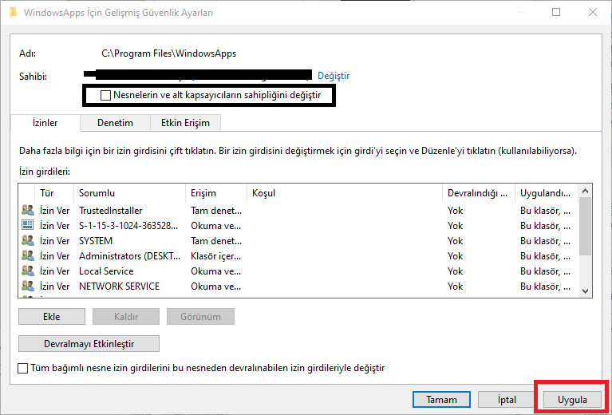Check 'Nesnelerin ve alt kapsayıcıların sahipliğini değiştir'
612x415 pixels.
pos(105,95)
